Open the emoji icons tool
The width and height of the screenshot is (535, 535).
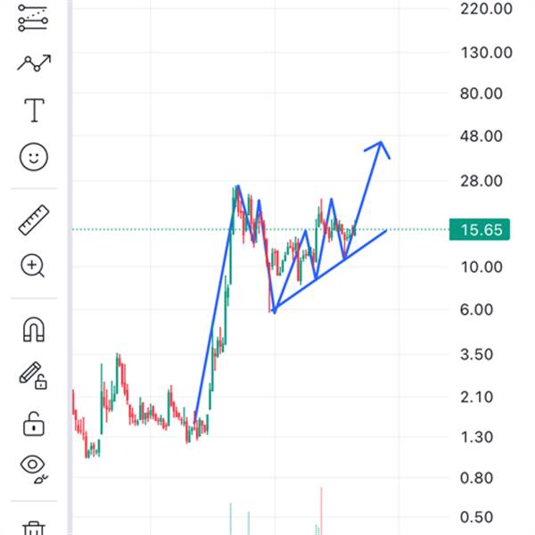pyautogui.click(x=34, y=157)
